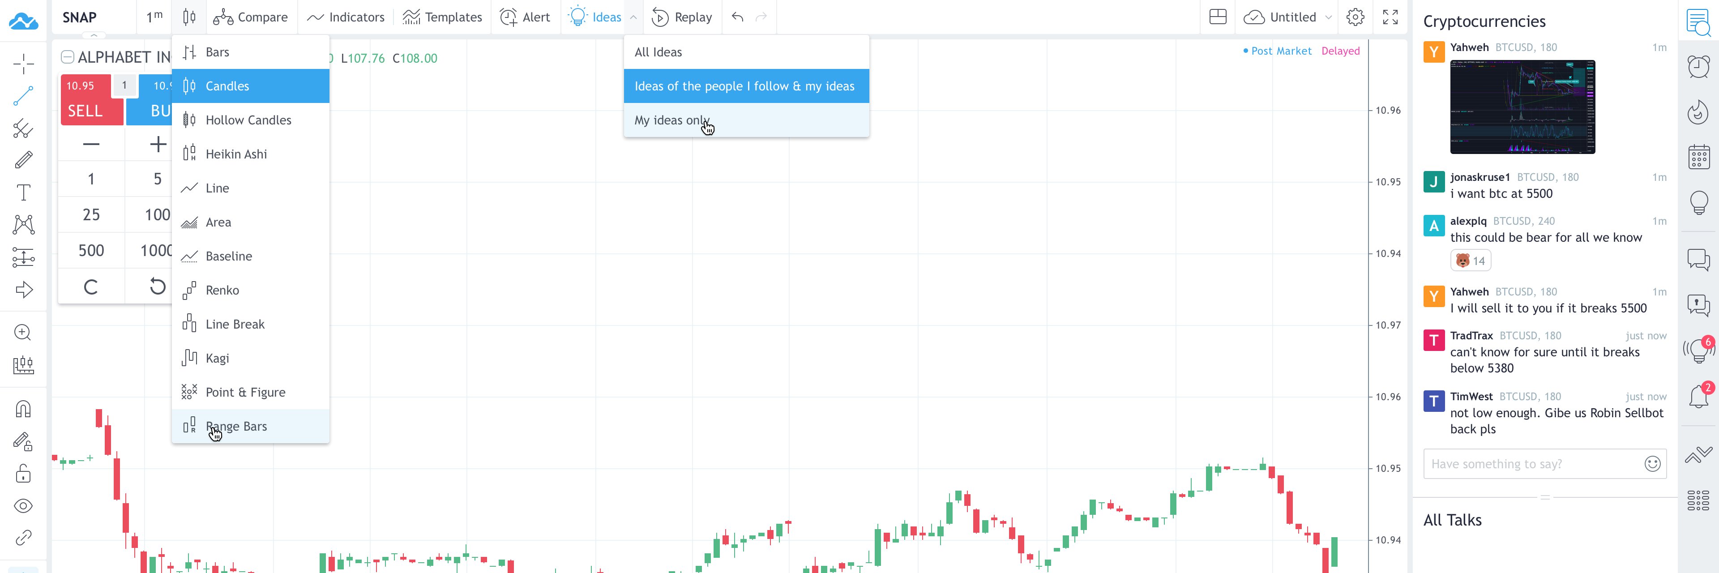Open public chats panel
1719x573 pixels.
(x=1699, y=260)
